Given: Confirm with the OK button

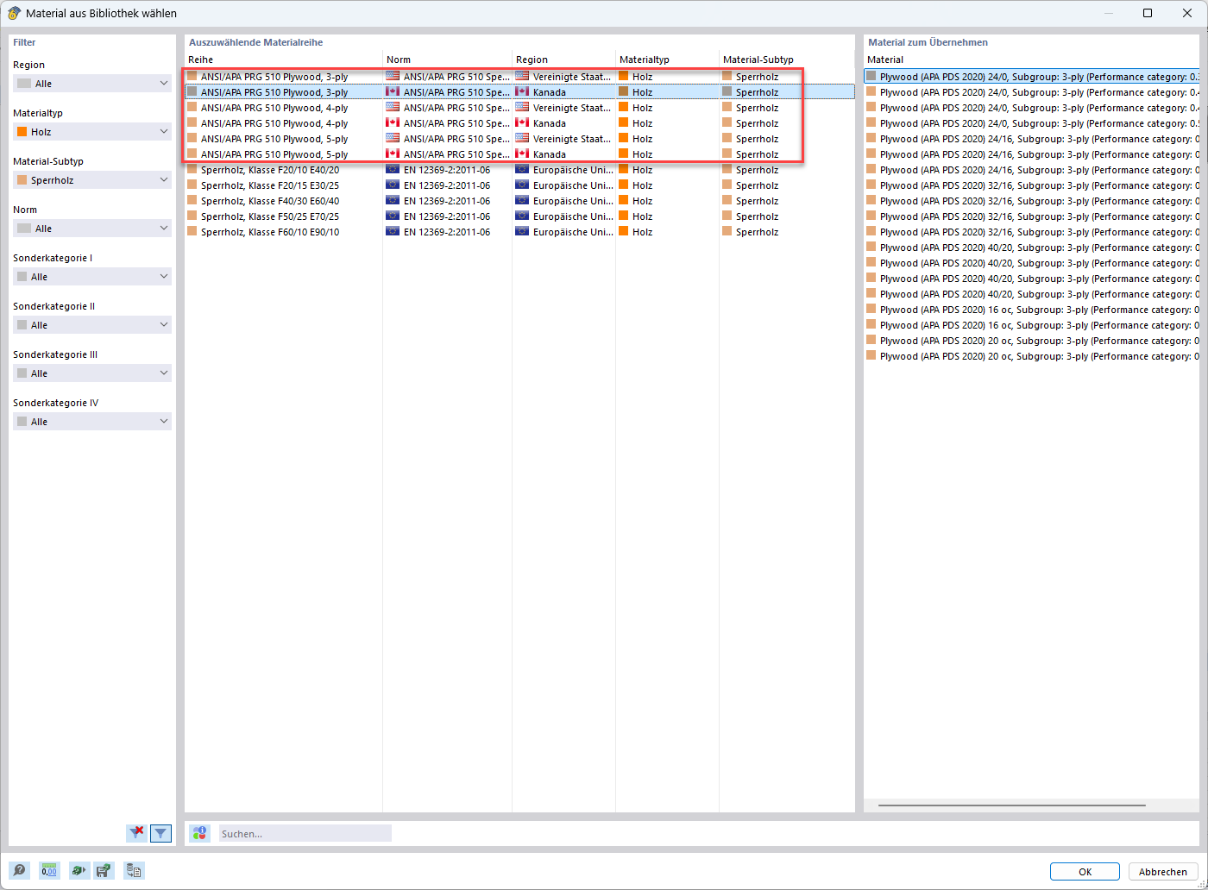Looking at the screenshot, I should coord(1085,872).
